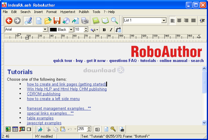Click the content scrollbar down arrow
Screen dimensions: 208x140
point(204,122)
